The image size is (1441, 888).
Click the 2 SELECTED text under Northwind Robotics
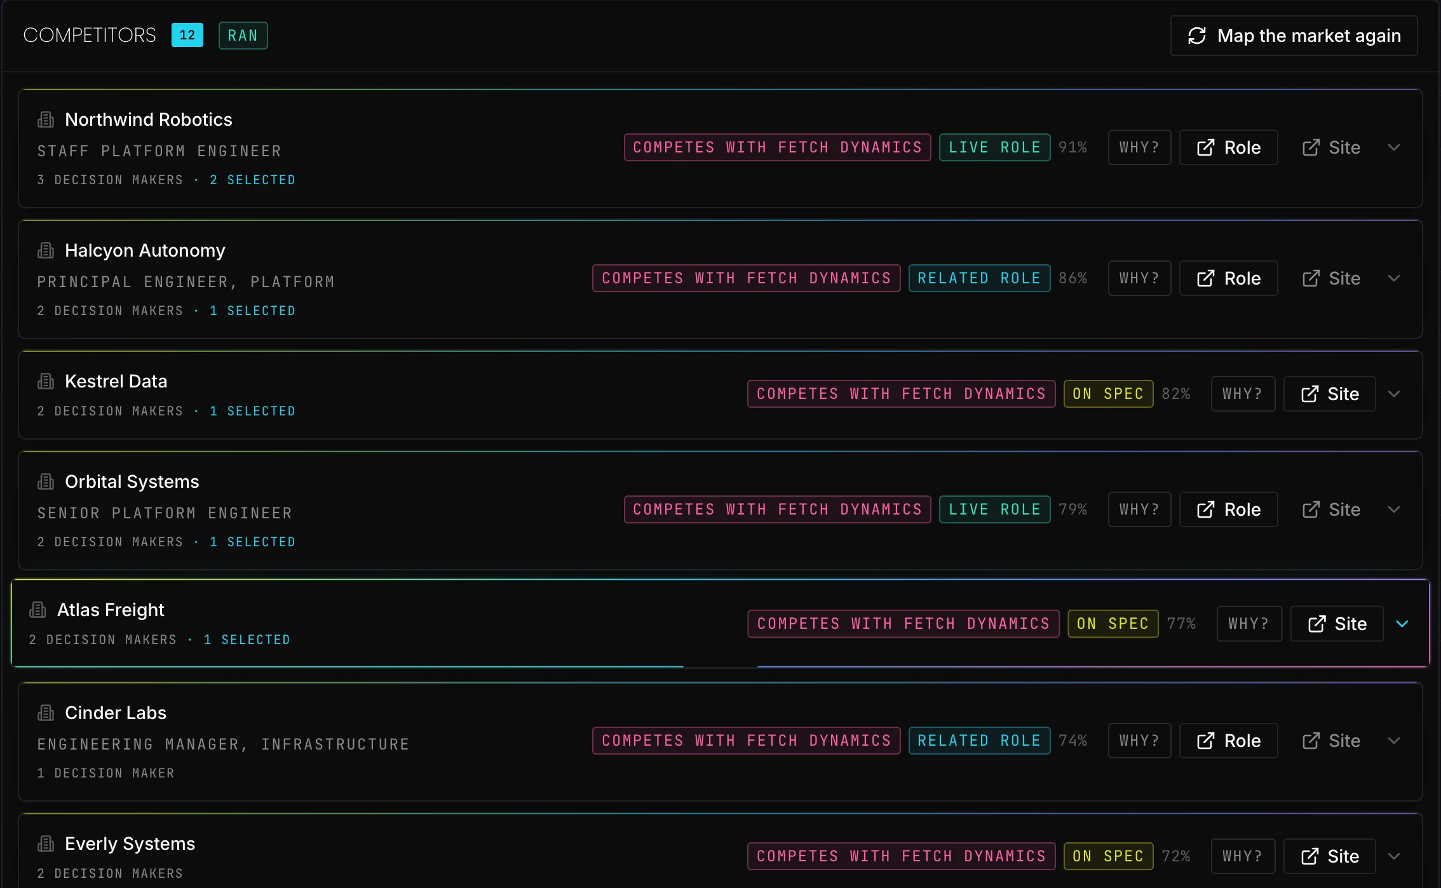point(252,180)
